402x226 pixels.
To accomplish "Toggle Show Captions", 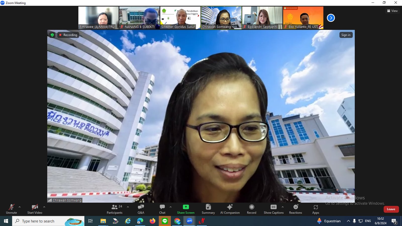I will pos(273,209).
